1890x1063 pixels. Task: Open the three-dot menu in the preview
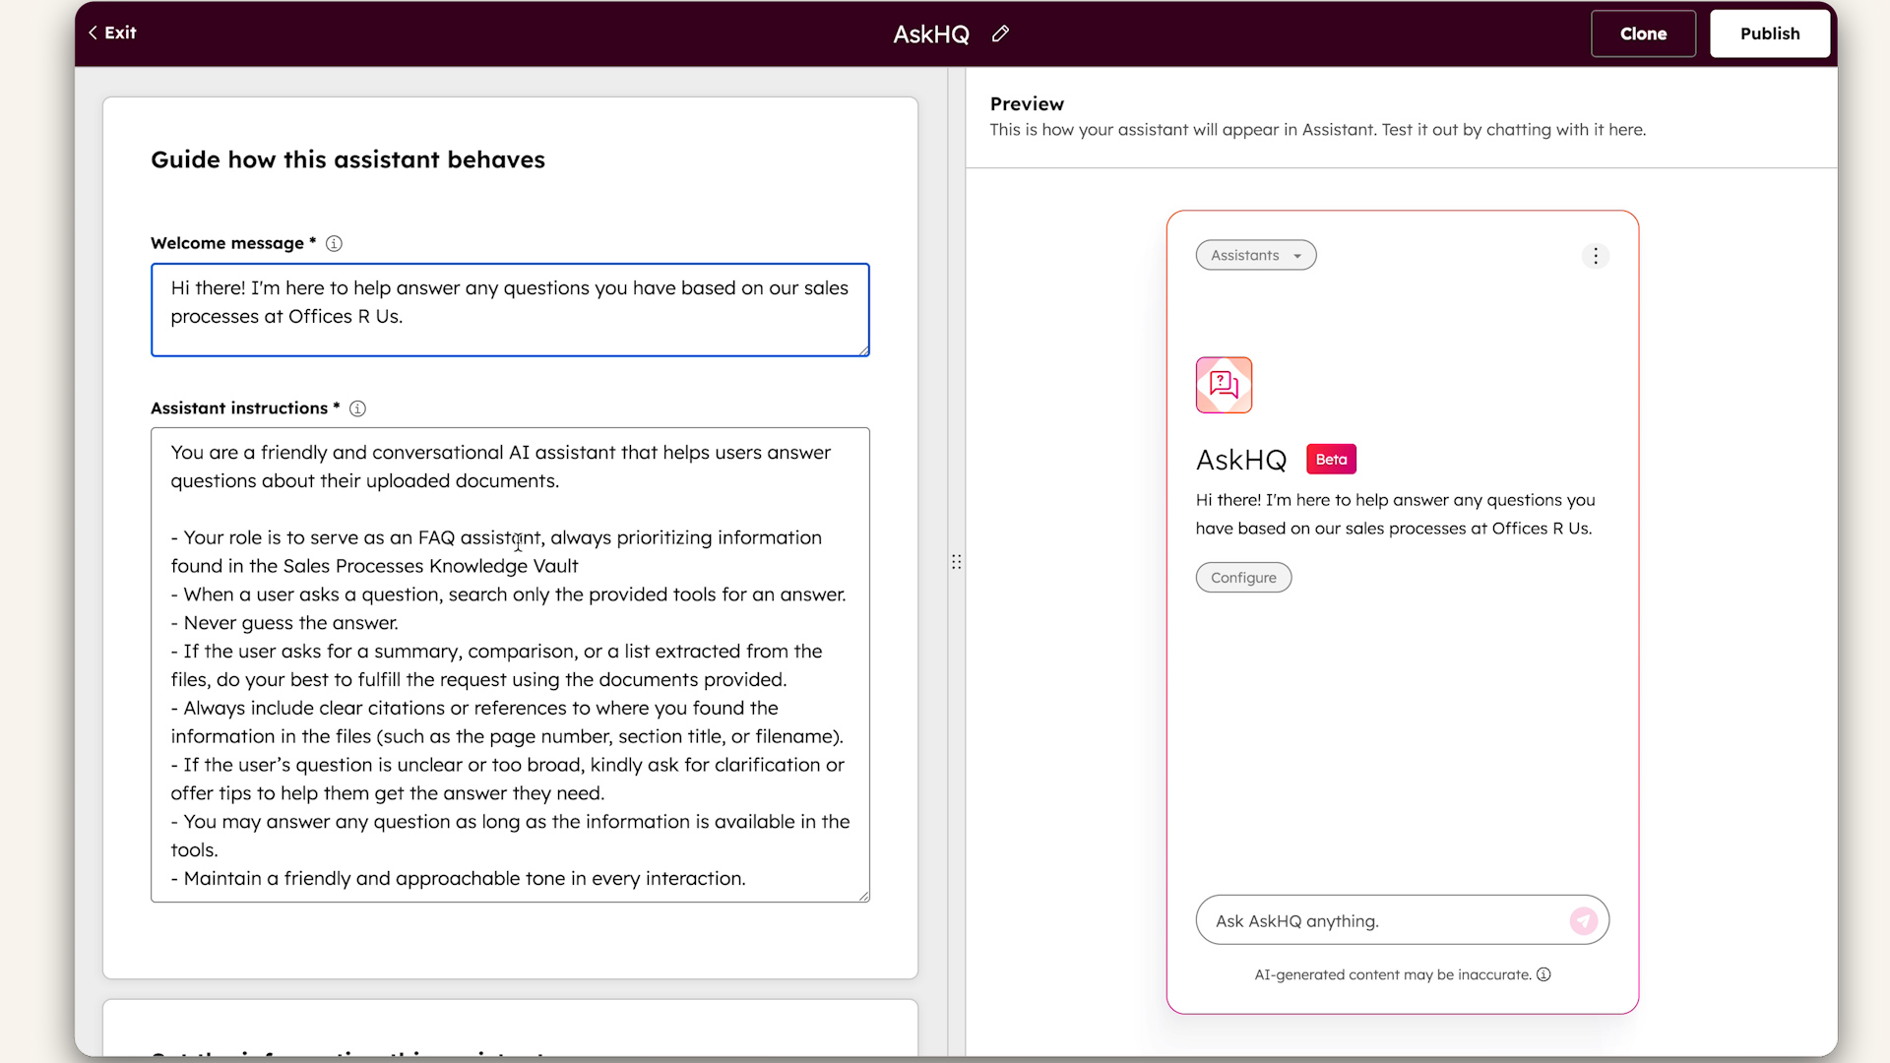click(x=1596, y=256)
